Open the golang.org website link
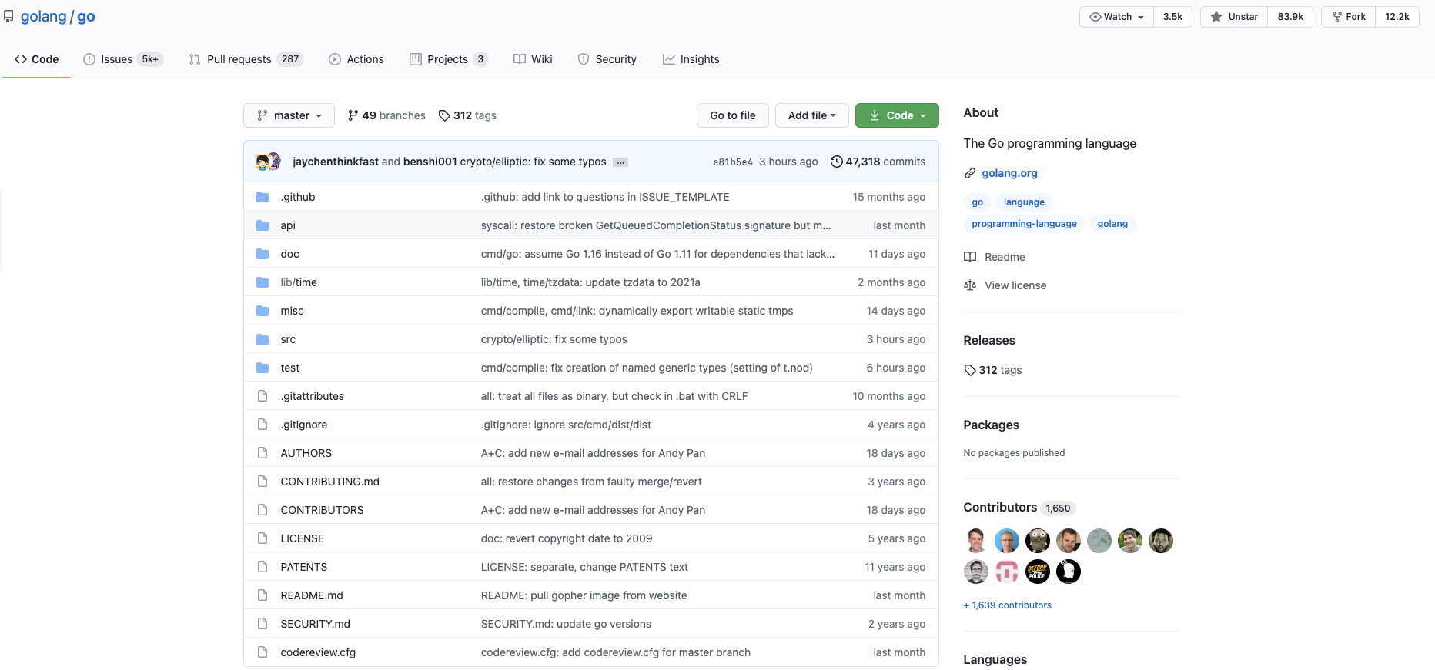Image resolution: width=1435 pixels, height=670 pixels. pyautogui.click(x=1009, y=173)
